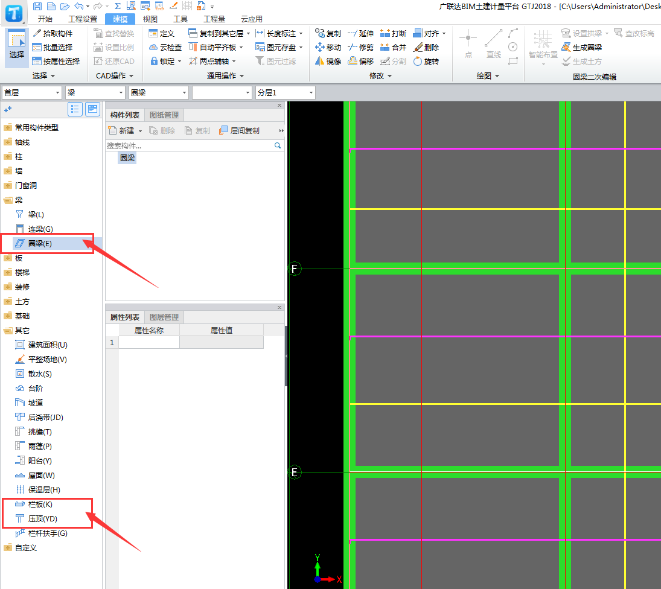Switch navigation tree to list view icon
661x589 pixels.
tap(75, 110)
